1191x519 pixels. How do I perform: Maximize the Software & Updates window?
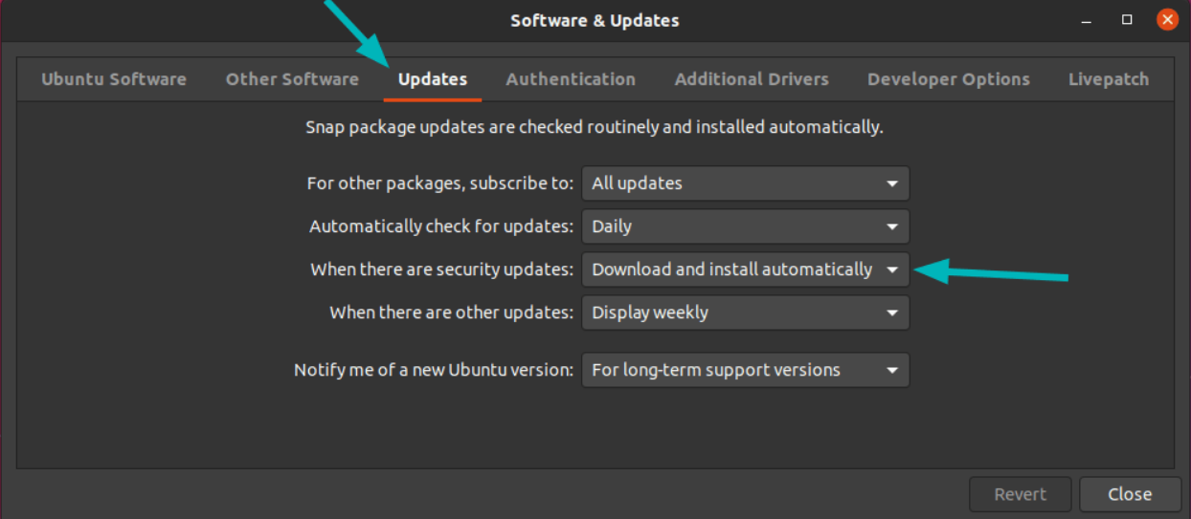click(x=1127, y=20)
